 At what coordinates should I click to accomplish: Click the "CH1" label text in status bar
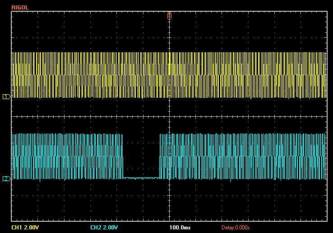coord(17,227)
